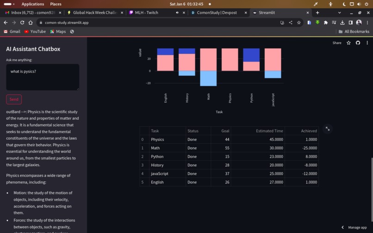The width and height of the screenshot is (373, 233).
Task: Expand Manage app panel chevron
Action: (x=342, y=227)
